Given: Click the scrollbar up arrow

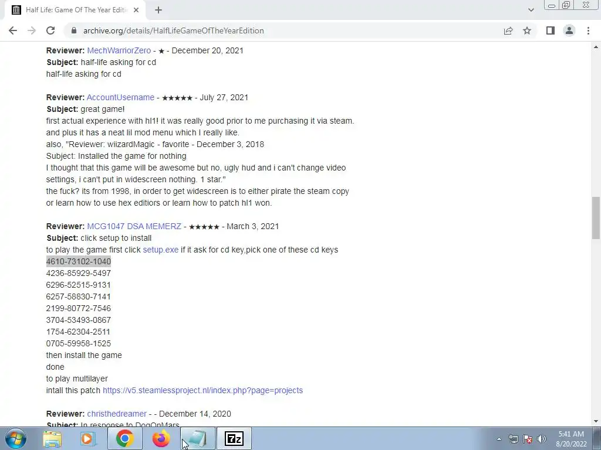Looking at the screenshot, I should [596, 47].
